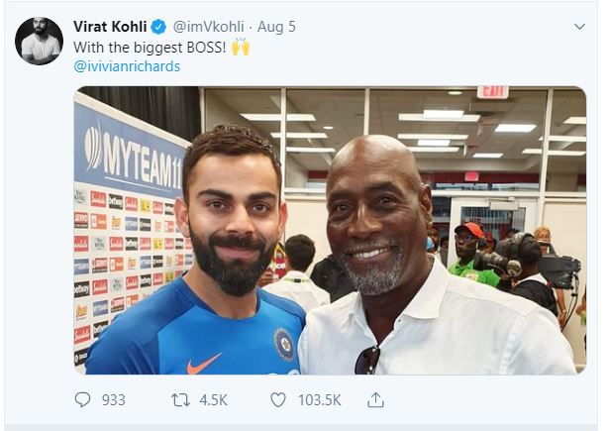Like the tweet with the heart icon
The height and width of the screenshot is (431, 610).
click(276, 399)
